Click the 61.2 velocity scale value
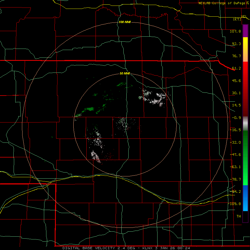The width and height of the screenshot is (250, 250). 236,68
